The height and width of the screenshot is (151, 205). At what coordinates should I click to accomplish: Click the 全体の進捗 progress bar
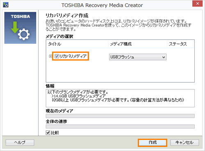(120, 126)
